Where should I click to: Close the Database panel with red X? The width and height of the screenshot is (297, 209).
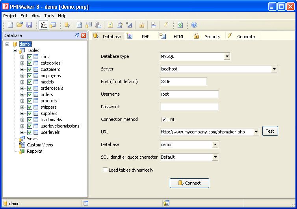coord(84,35)
